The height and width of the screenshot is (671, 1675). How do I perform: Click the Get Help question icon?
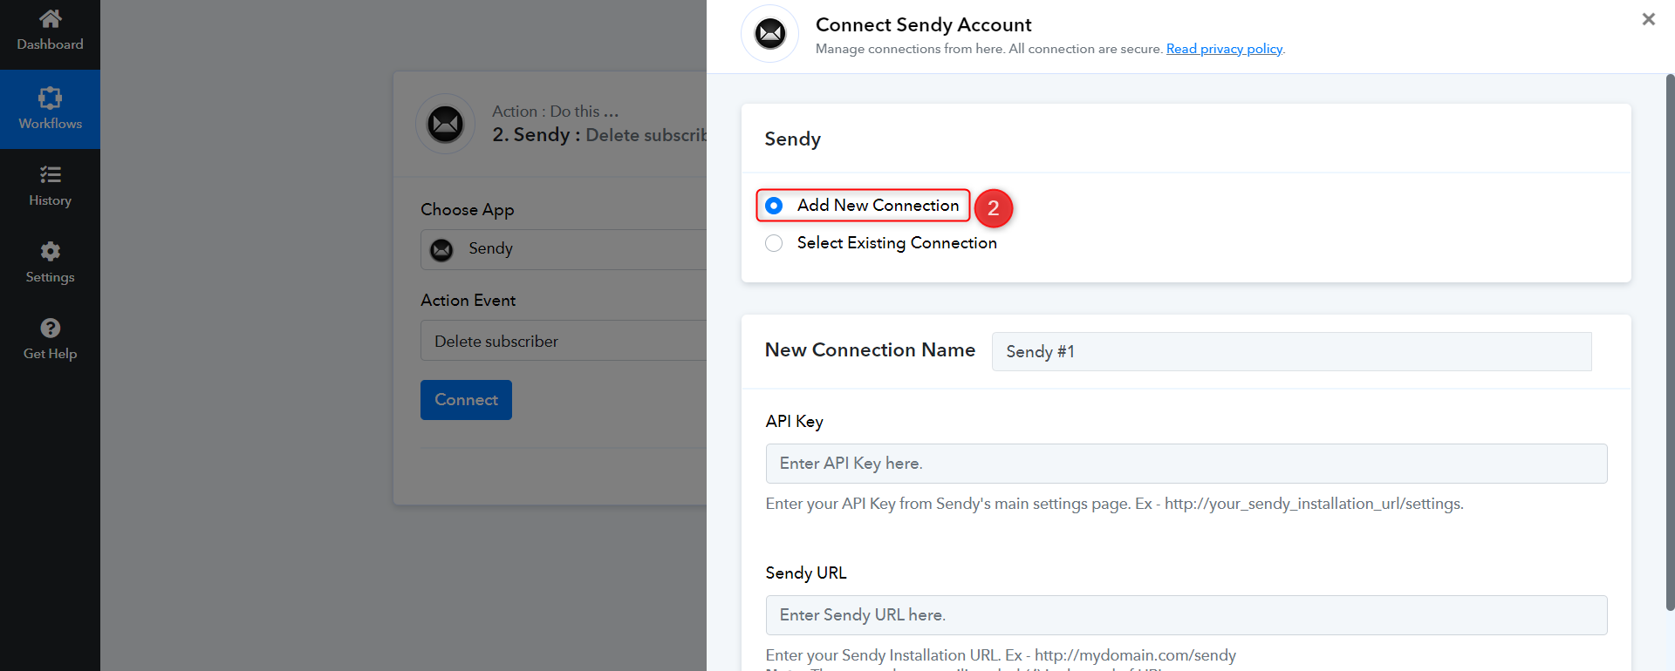click(51, 328)
